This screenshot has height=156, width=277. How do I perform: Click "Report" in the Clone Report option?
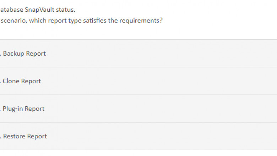click(x=31, y=81)
